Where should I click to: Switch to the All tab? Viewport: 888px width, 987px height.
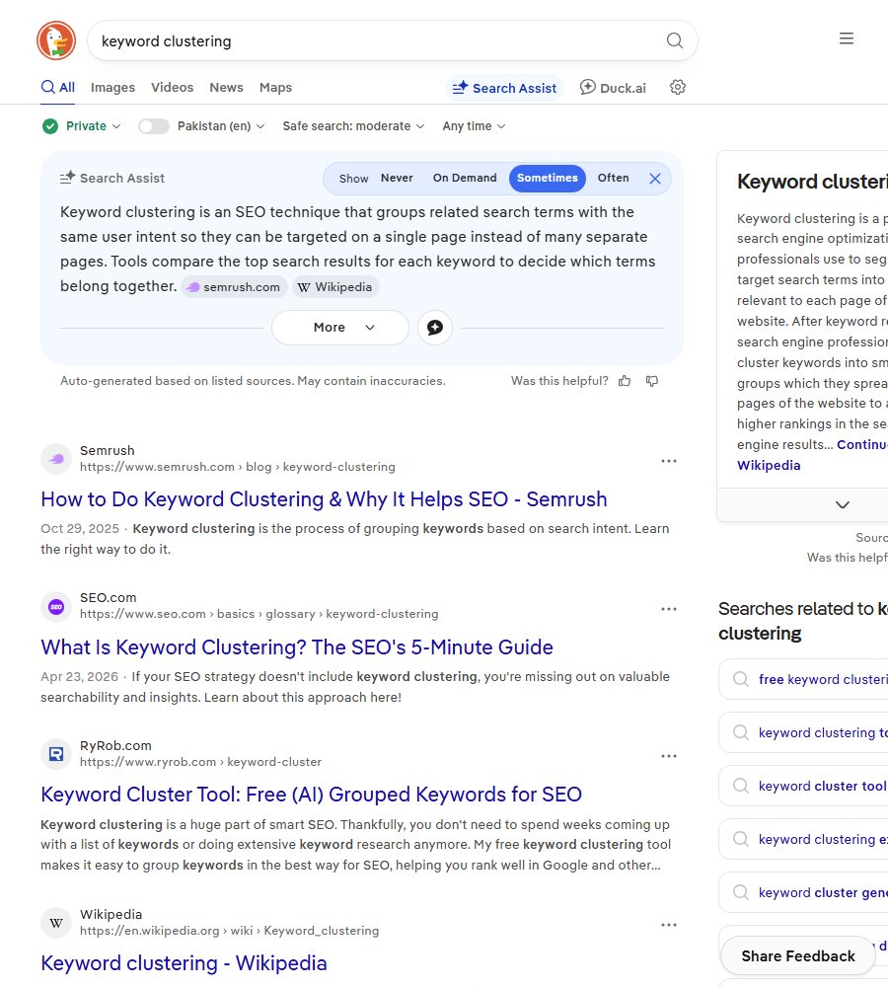coord(58,88)
